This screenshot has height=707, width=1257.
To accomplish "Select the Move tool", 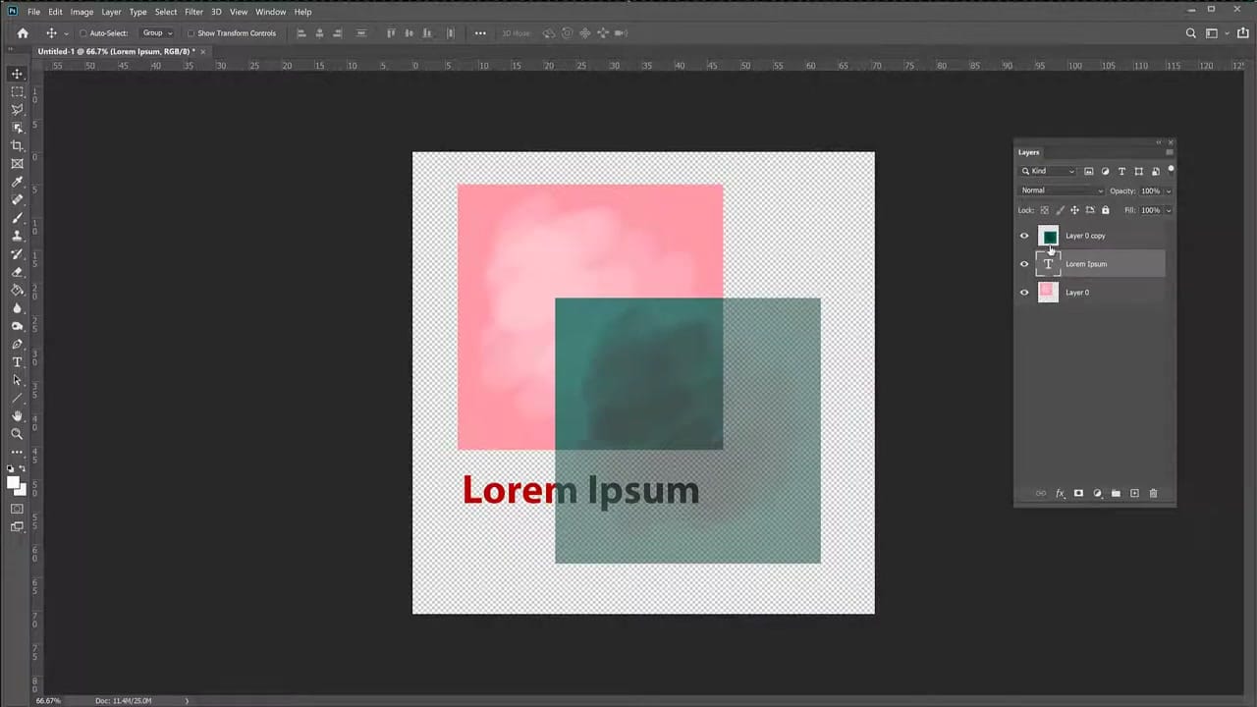I will (x=17, y=75).
